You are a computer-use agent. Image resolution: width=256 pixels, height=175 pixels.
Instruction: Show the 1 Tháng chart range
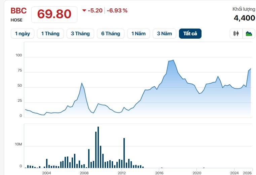[50, 34]
